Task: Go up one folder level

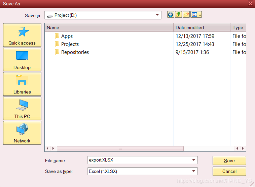Action: [x=178, y=15]
